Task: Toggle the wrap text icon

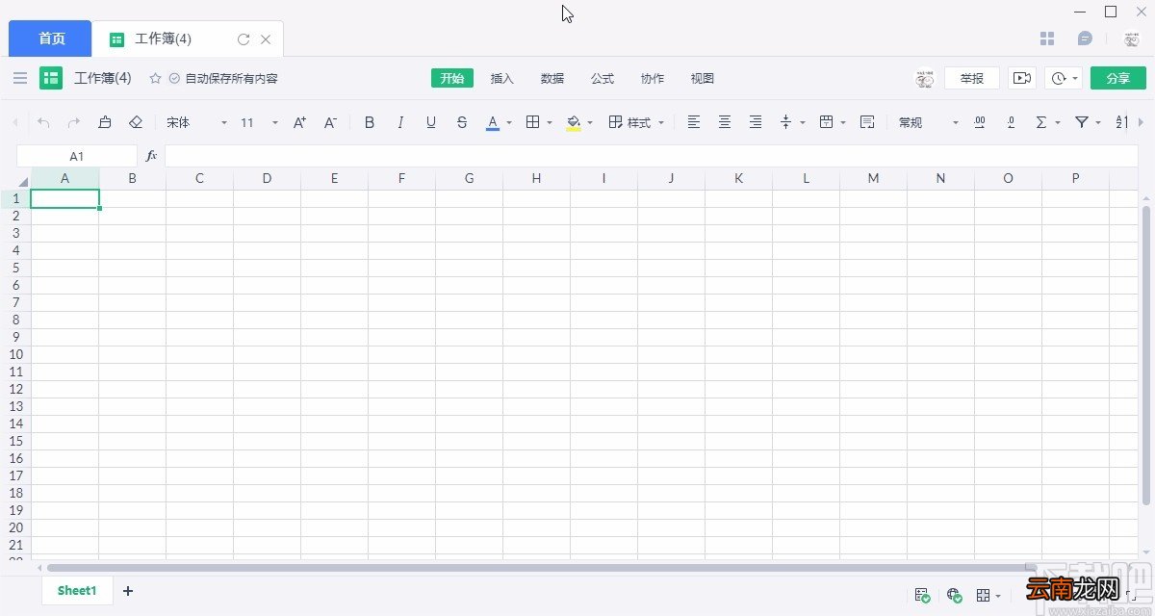Action: (x=867, y=122)
